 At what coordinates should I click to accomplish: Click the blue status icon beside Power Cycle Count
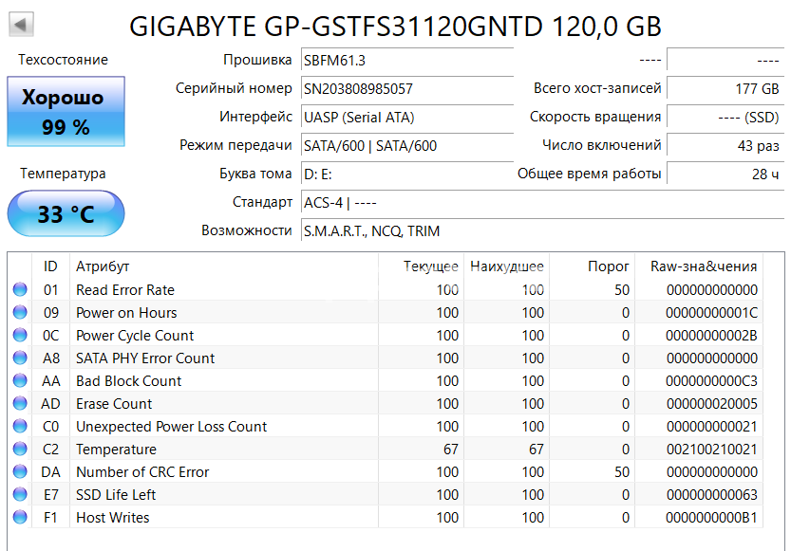(21, 336)
